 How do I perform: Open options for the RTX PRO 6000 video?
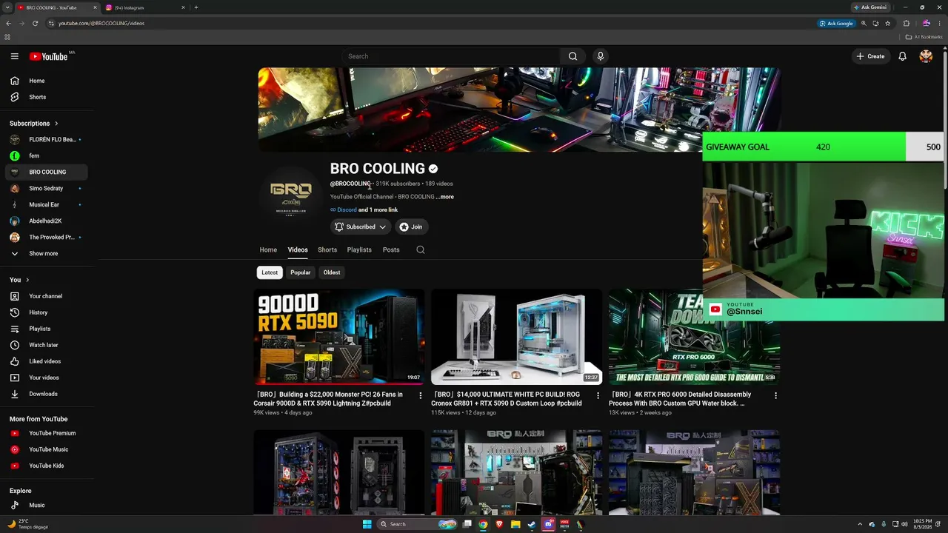tap(776, 395)
